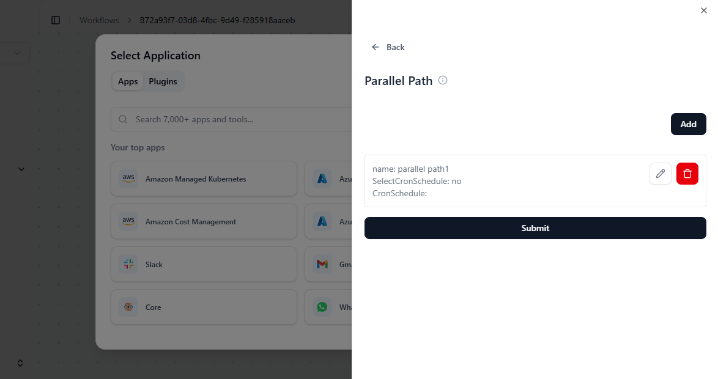Click the pencil edit icon for parallel path1
Viewport: 718px width, 379px height.
tap(660, 174)
